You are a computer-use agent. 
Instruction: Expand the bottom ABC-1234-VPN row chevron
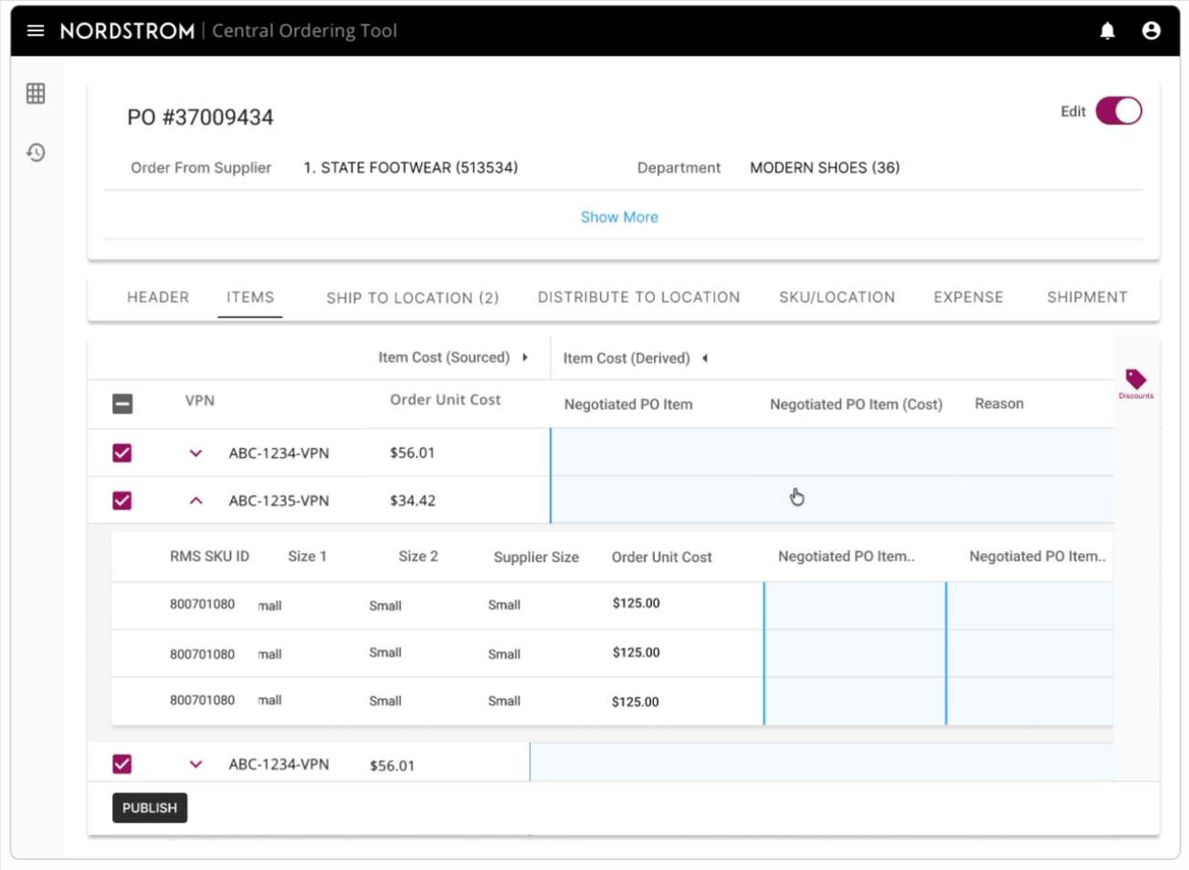[x=195, y=764]
